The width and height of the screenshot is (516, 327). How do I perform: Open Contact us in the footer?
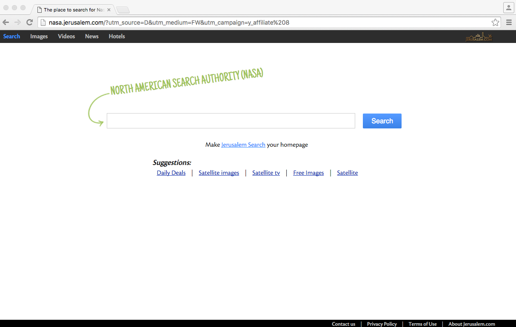tap(344, 324)
